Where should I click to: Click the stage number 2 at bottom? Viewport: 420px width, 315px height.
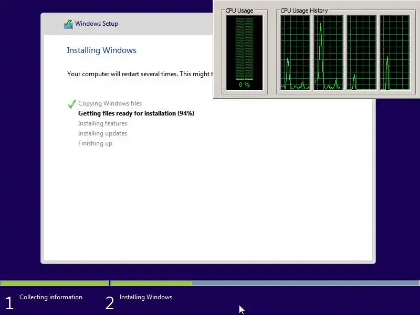(110, 303)
